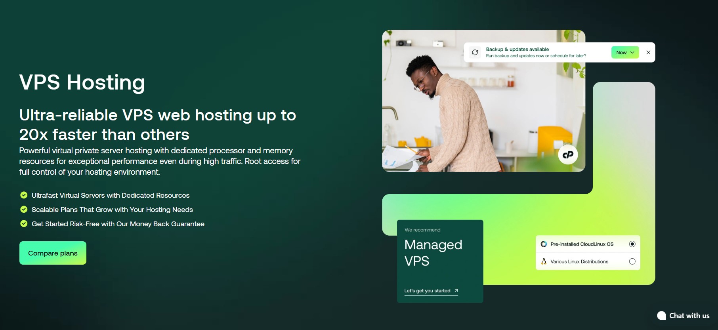
Task: Open Chat with us widget
Action: [683, 316]
